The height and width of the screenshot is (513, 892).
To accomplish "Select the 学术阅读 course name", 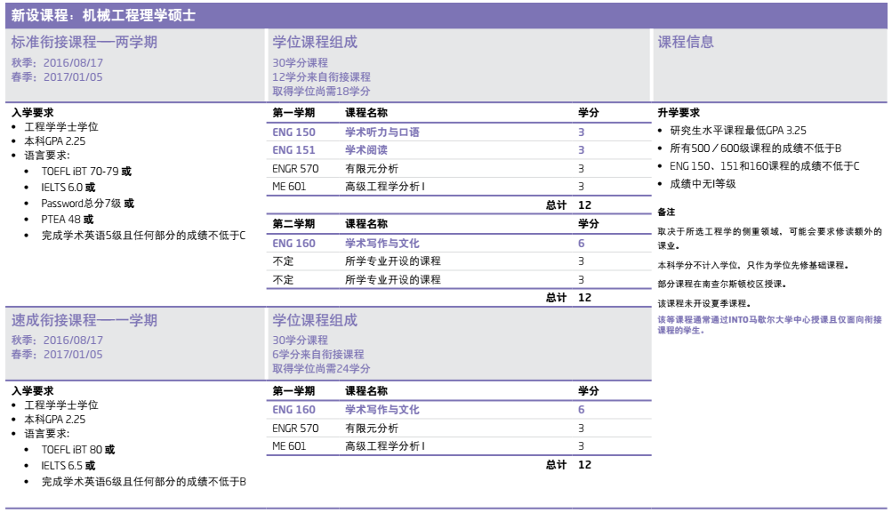I will tap(366, 150).
